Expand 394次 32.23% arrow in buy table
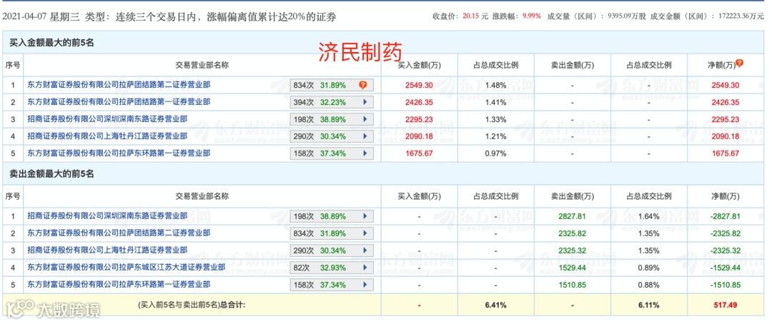The width and height of the screenshot is (772, 324). [x=365, y=102]
